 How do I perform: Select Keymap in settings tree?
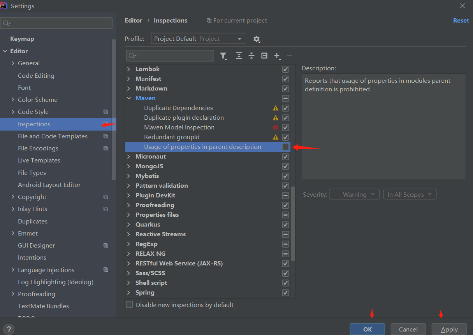pyautogui.click(x=22, y=39)
